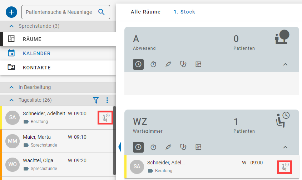Click waiting room icon beside Schneider, Adelheit
302x180 pixels.
[x=105, y=118]
